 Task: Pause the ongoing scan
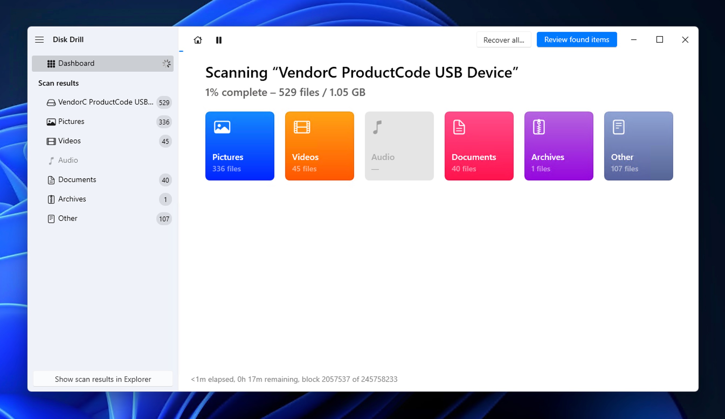[x=219, y=40]
